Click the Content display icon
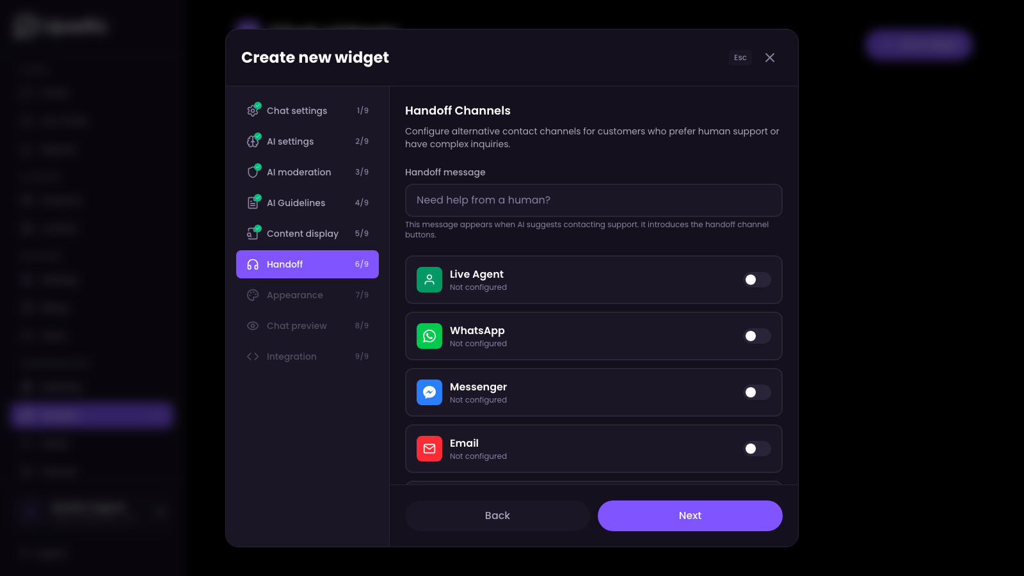 click(x=253, y=233)
